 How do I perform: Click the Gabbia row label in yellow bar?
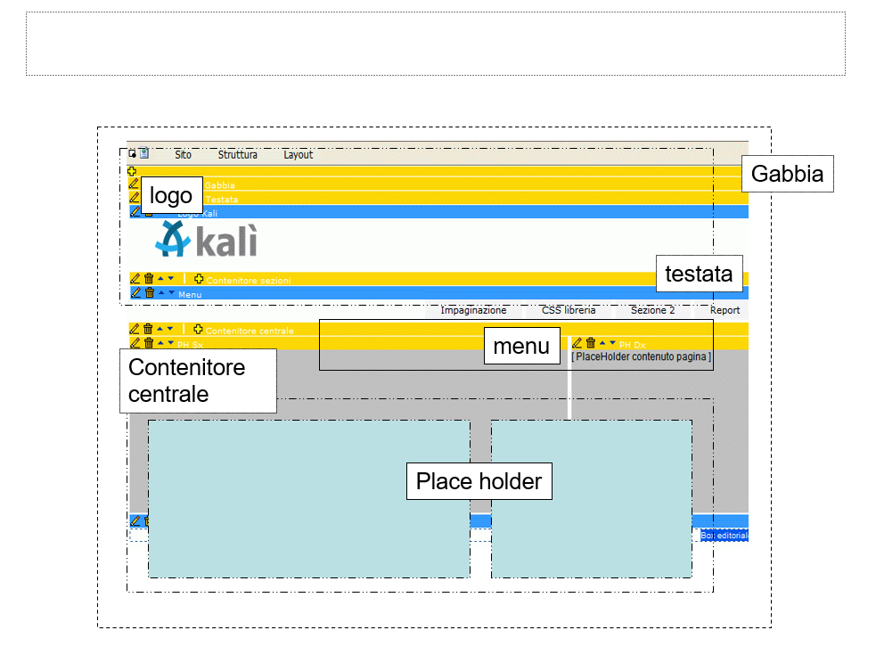[219, 184]
